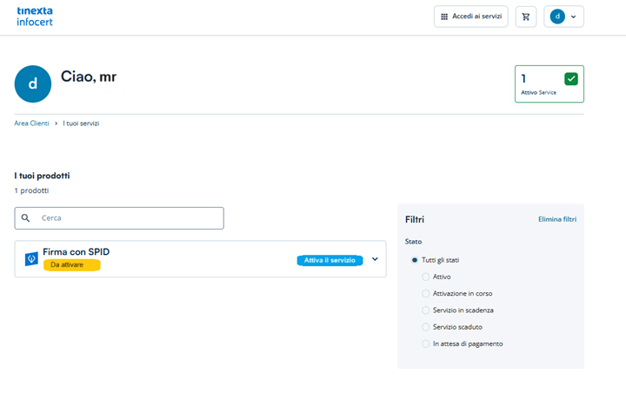Expand the Firma con SPID row chevron
The image size is (626, 394).
click(x=375, y=259)
